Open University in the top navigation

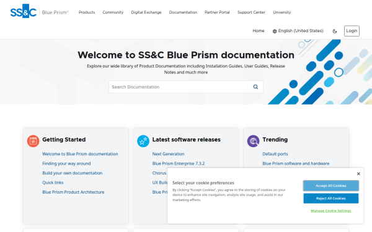281,12
